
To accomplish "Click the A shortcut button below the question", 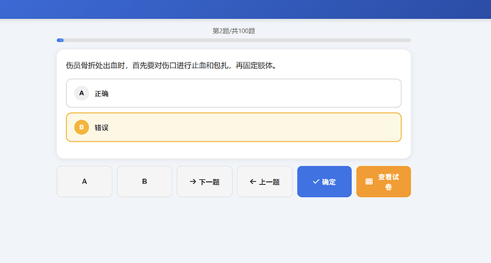I will coord(84,181).
